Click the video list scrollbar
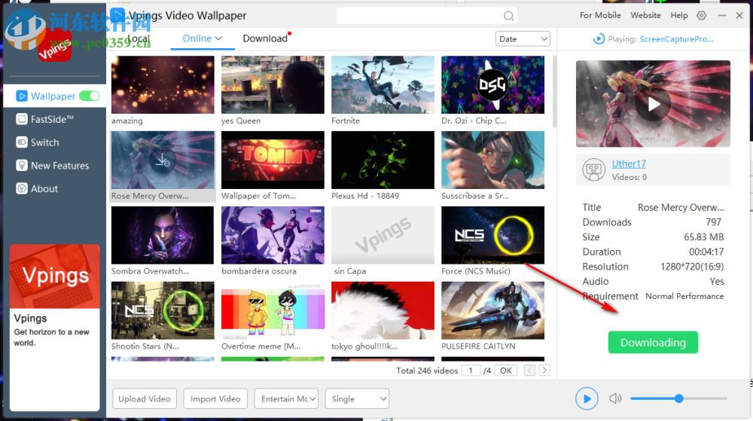This screenshot has width=753, height=421. tap(555, 91)
